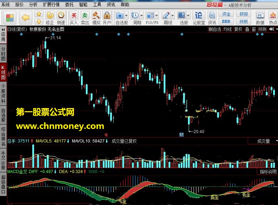The height and width of the screenshot is (205, 278).
Task: Click the 资金 funds button
Action: pos(226,14)
